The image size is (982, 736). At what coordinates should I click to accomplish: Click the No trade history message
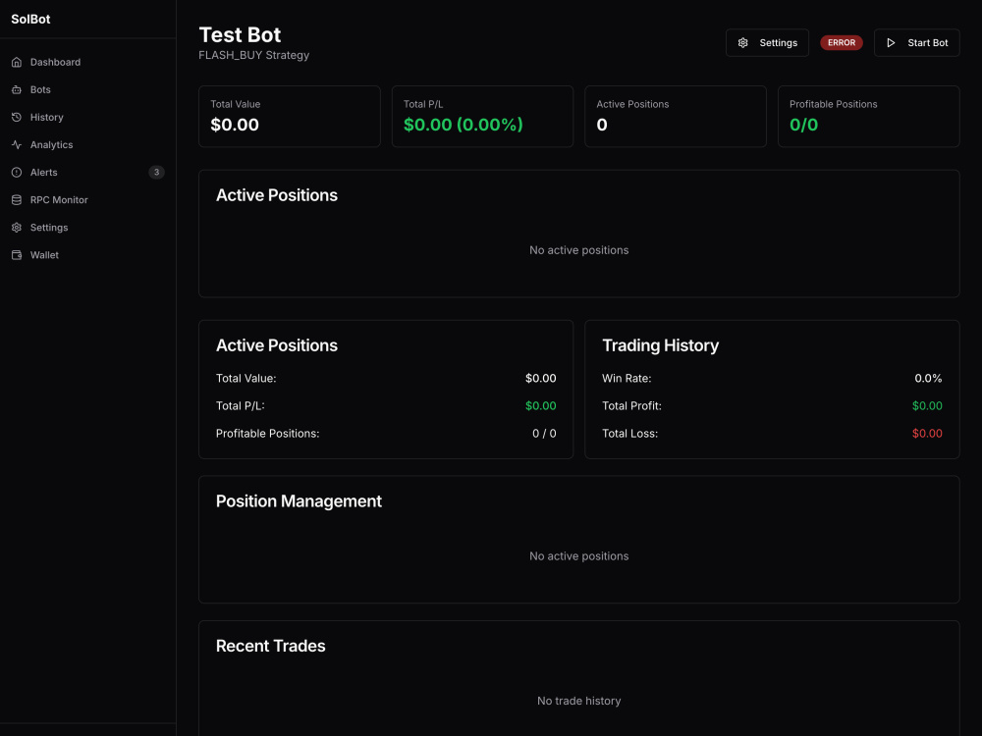click(x=578, y=701)
